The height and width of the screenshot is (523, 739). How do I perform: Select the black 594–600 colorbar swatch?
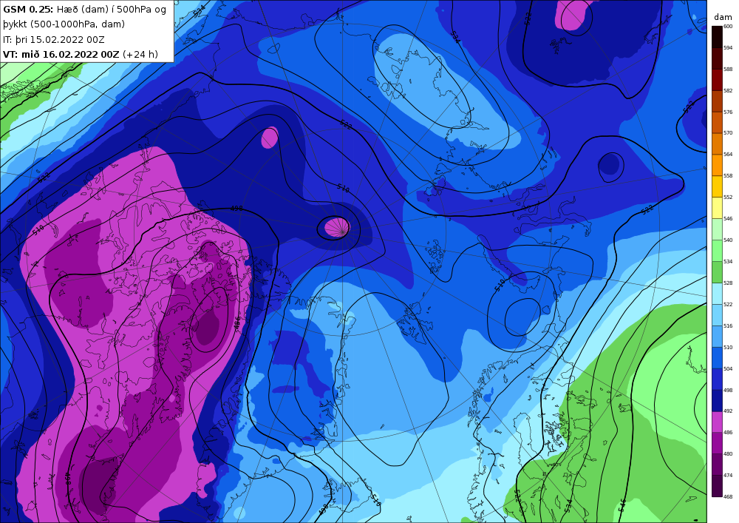coord(717,37)
